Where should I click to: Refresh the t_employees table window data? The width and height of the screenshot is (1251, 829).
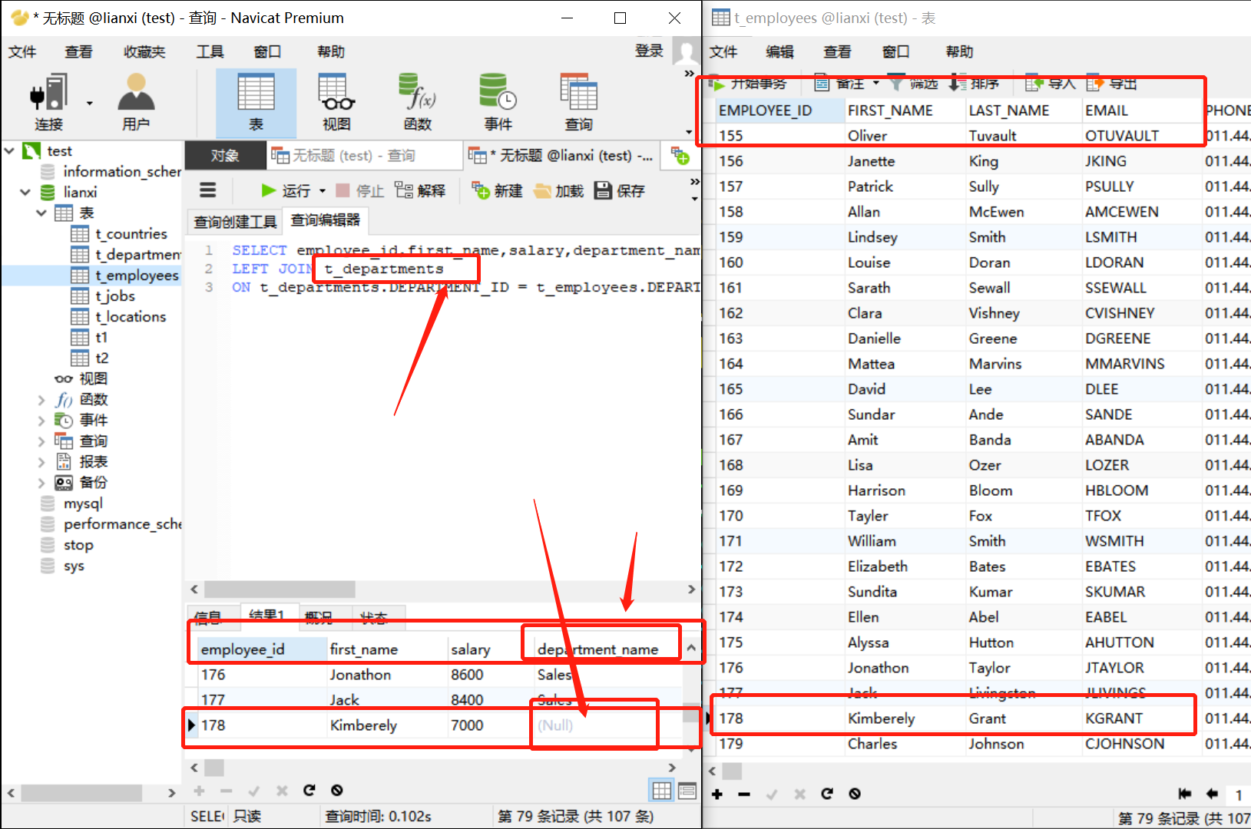click(x=827, y=794)
